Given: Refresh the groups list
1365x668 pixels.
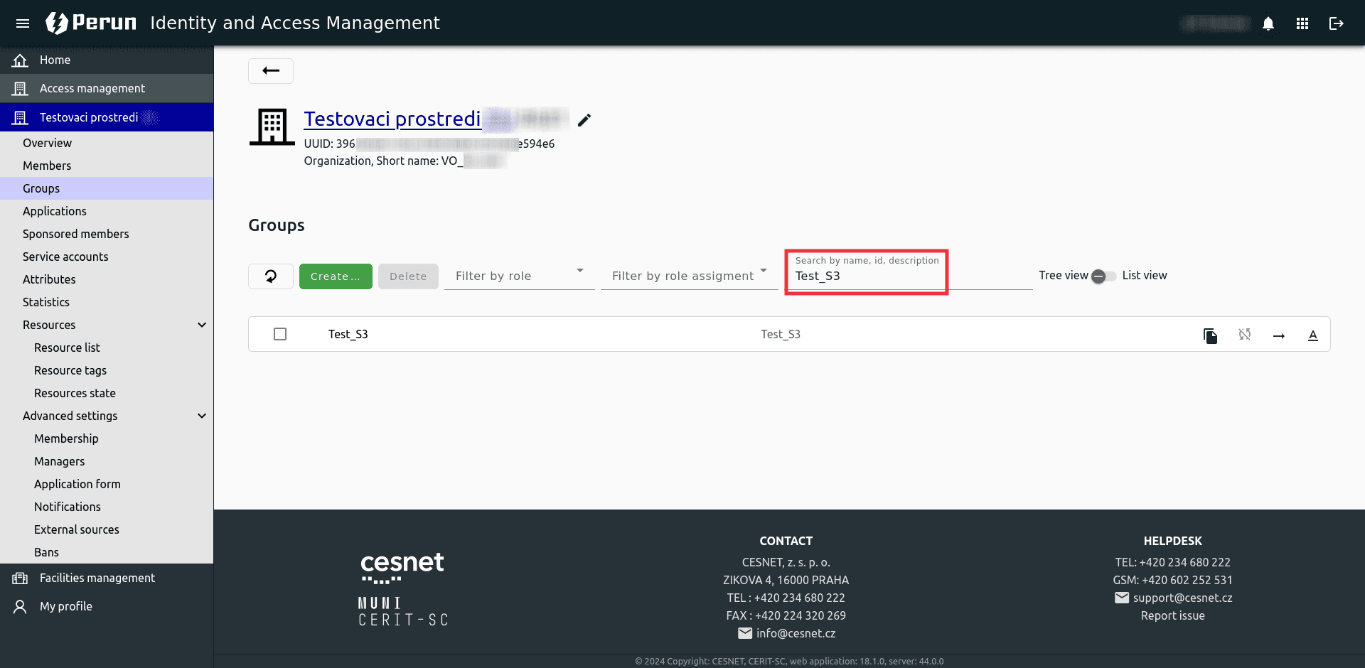Looking at the screenshot, I should 270,276.
